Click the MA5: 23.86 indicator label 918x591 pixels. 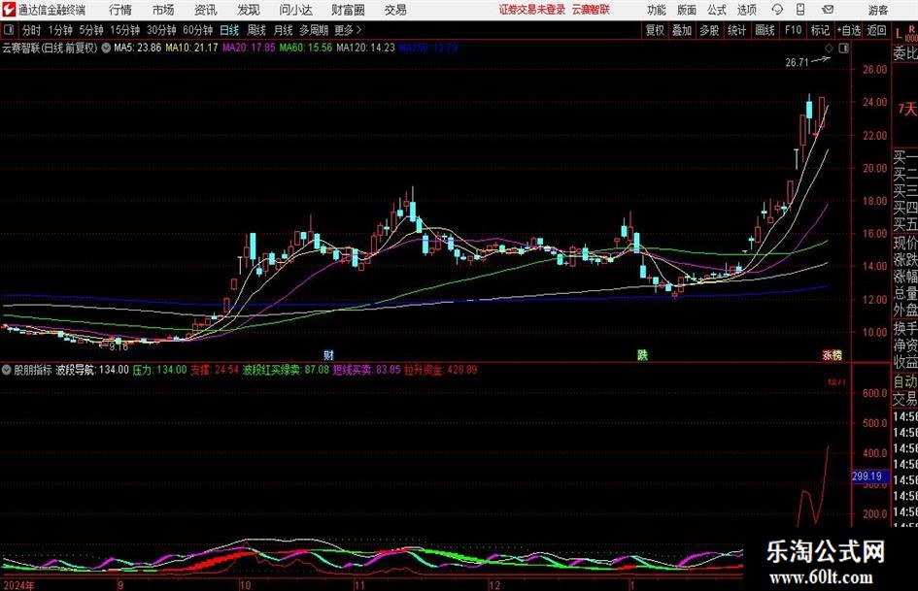(x=137, y=48)
